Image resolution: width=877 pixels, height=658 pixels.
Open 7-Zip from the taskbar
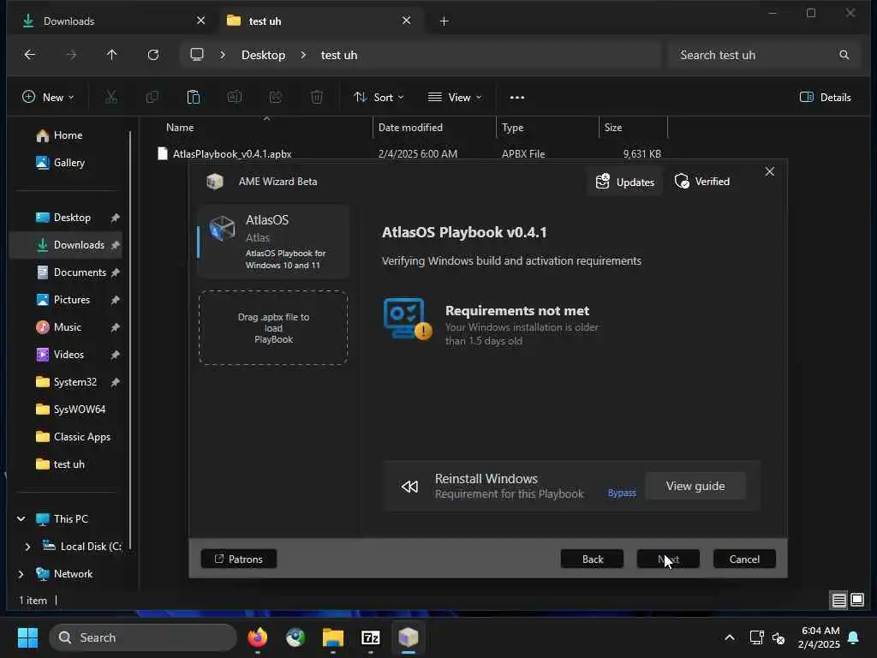tap(370, 637)
